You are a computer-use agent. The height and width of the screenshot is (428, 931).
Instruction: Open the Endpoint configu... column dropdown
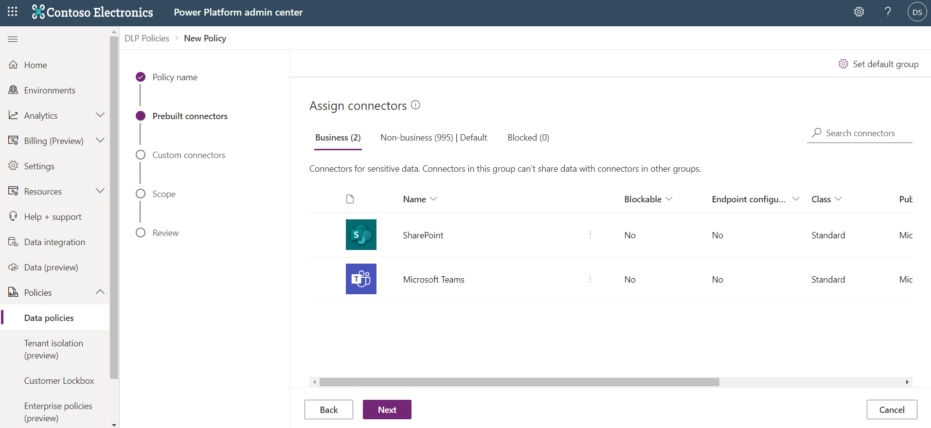click(796, 199)
